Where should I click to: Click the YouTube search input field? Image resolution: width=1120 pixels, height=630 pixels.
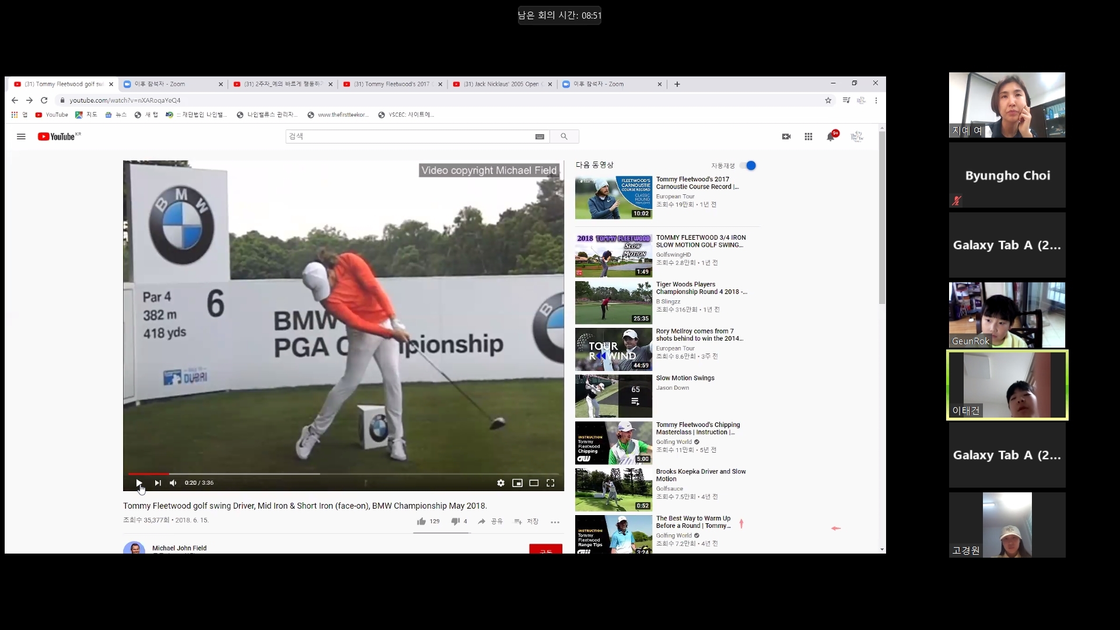tap(408, 136)
